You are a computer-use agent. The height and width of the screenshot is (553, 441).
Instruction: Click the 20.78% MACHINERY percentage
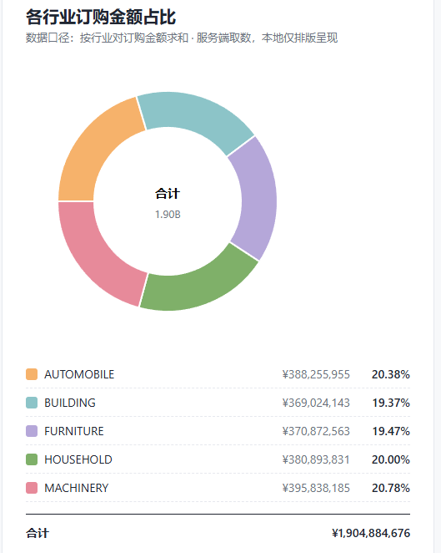click(391, 488)
